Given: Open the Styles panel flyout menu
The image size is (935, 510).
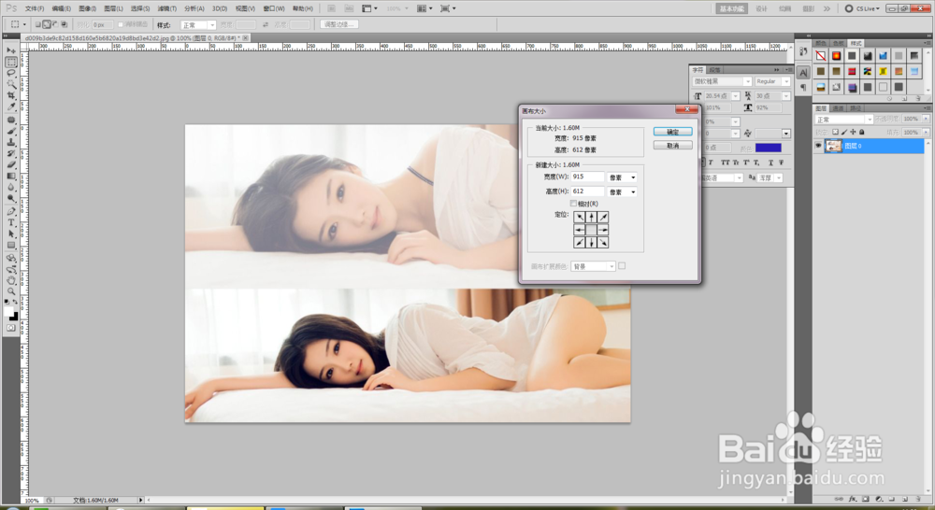Looking at the screenshot, I should (928, 43).
